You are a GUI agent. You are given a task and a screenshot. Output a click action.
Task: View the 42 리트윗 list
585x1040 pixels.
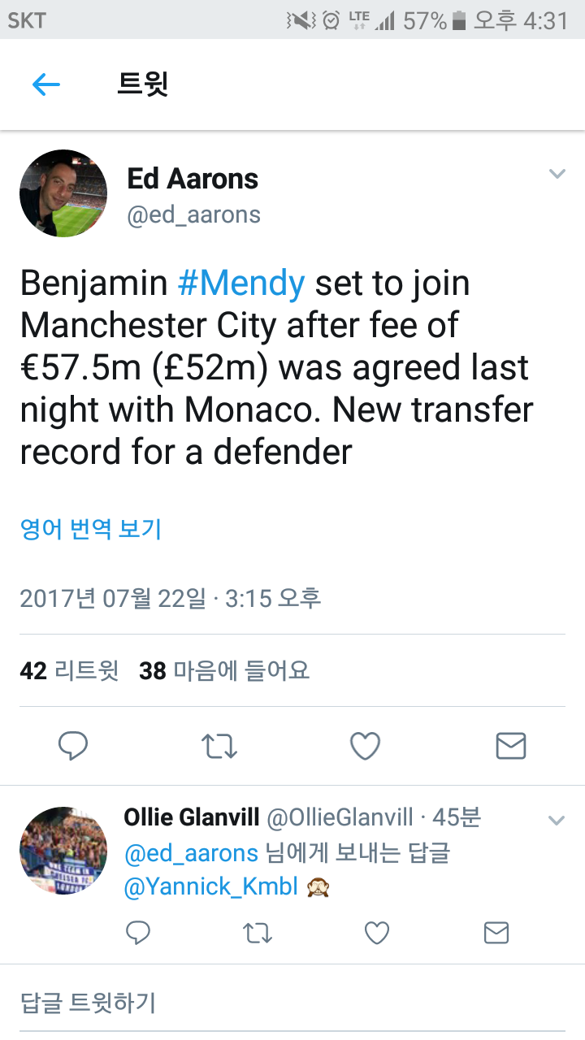[x=69, y=671]
